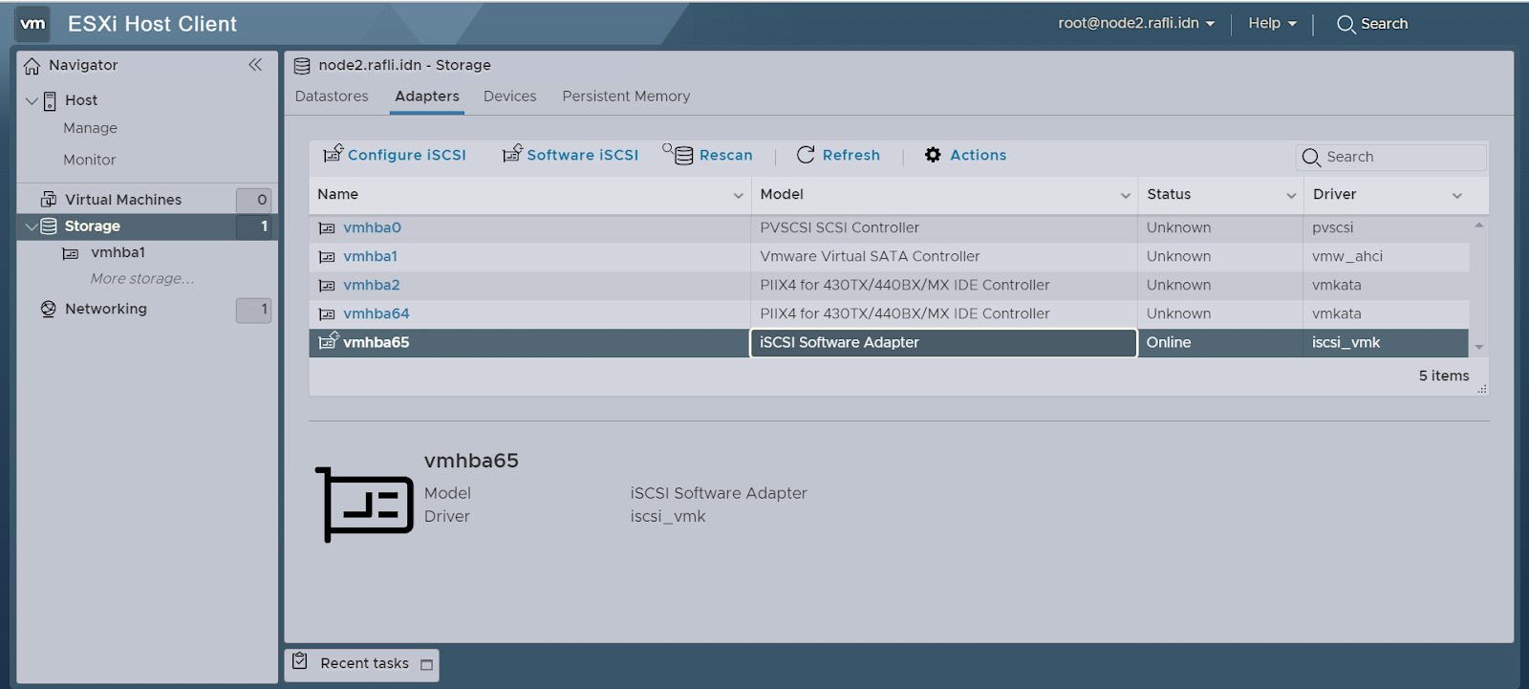Viewport: 1529px width, 689px height.
Task: Collapse the Storage tree node
Action: (x=32, y=226)
